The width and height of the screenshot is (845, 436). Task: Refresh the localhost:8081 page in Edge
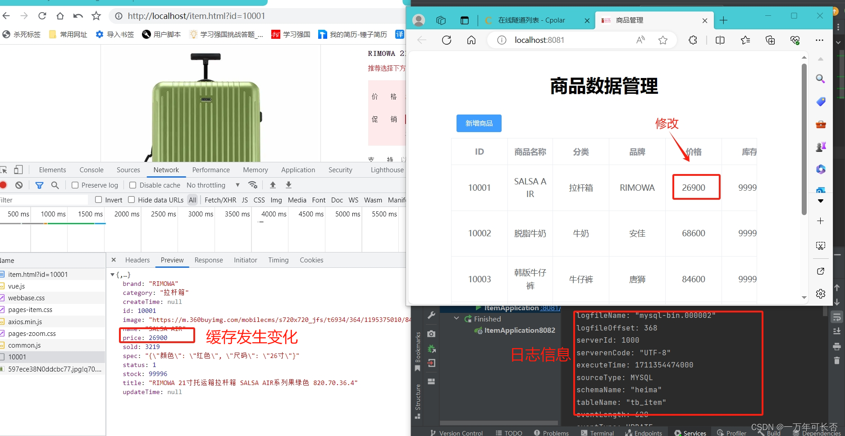pyautogui.click(x=447, y=40)
